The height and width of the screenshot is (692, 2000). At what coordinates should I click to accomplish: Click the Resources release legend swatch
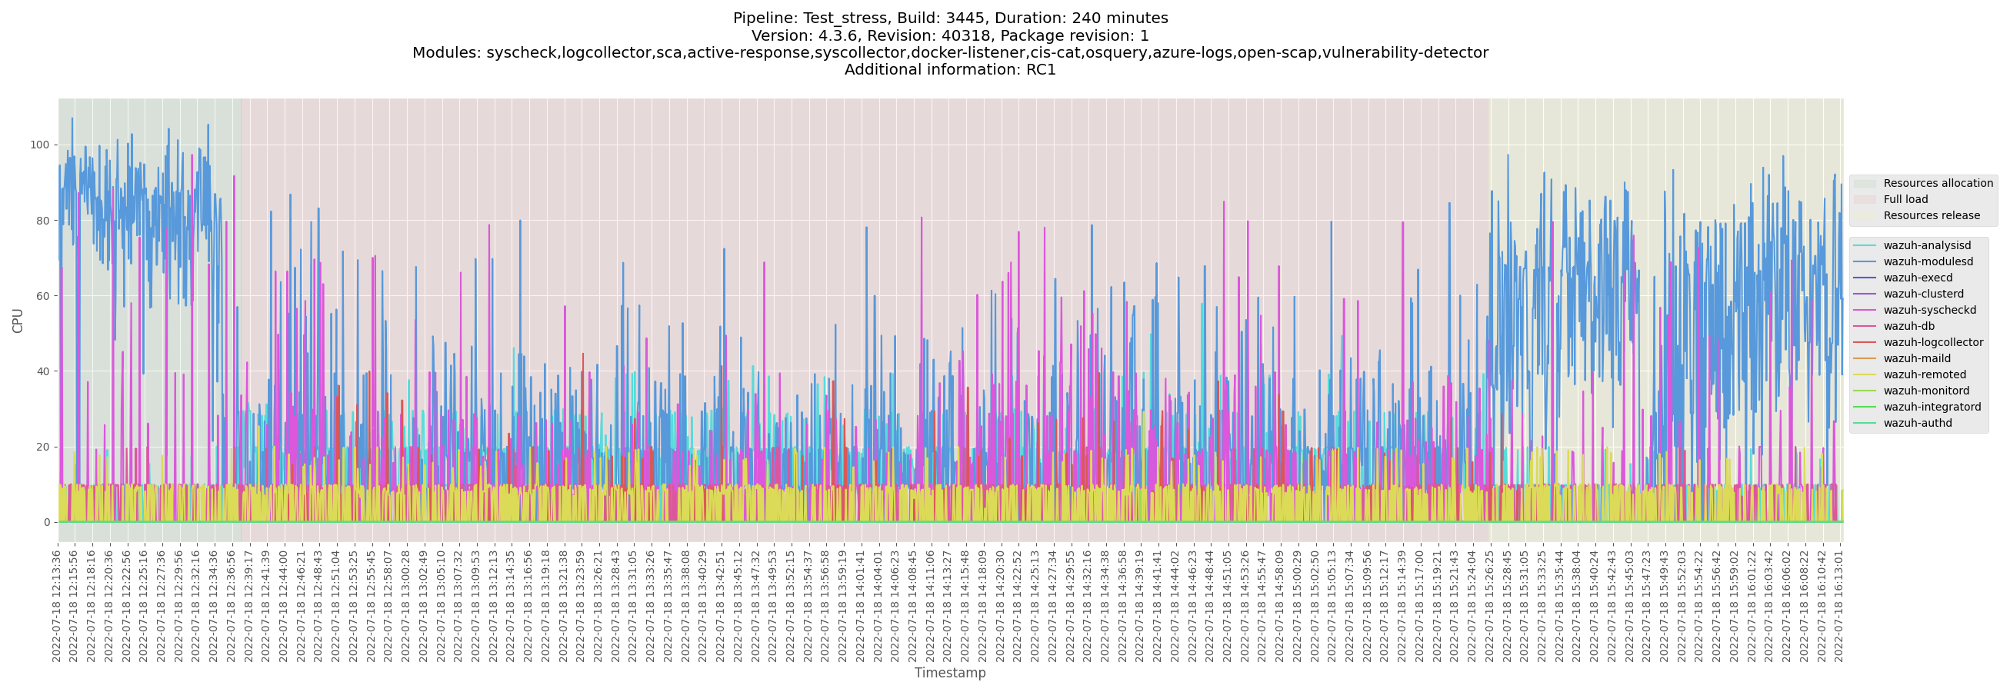coord(1864,217)
